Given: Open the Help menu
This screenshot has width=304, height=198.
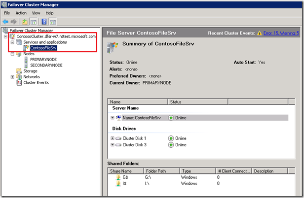Looking at the screenshot, I should point(49,13).
